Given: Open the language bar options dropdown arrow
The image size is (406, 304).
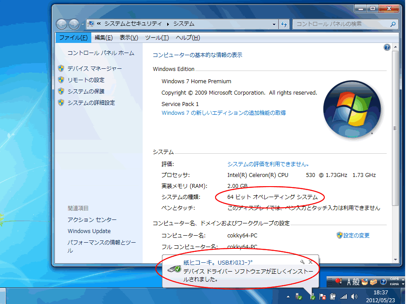Looking at the screenshot, I should click(x=403, y=284).
